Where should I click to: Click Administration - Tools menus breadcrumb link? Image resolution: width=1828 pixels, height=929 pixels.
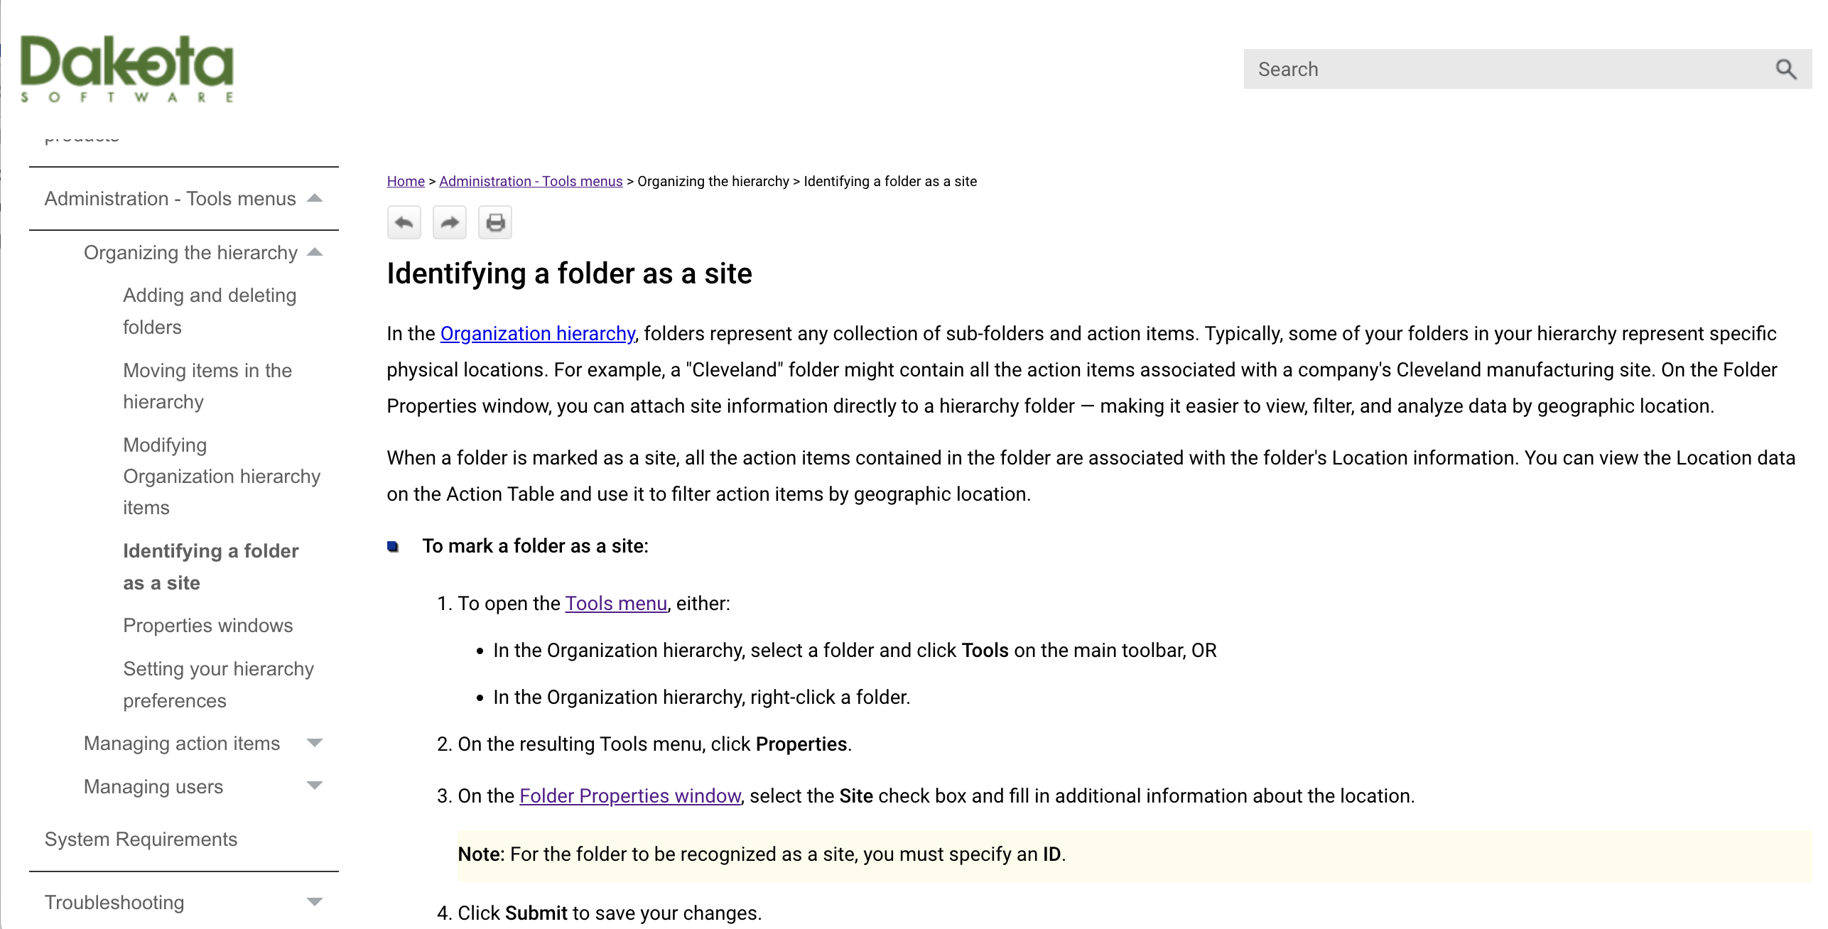531,181
